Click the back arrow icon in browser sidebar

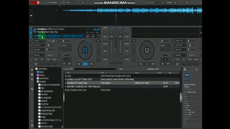tap(32, 89)
